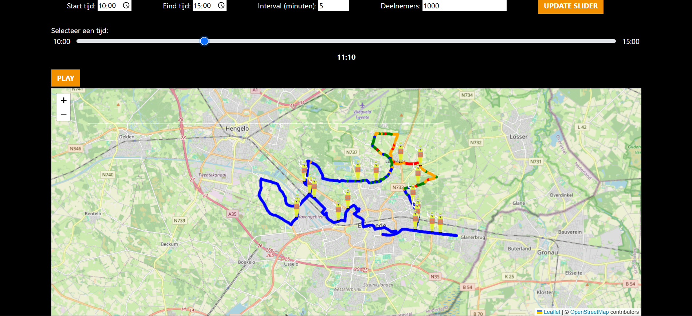Focus the Deelnemers field showing 1000

coord(464,6)
